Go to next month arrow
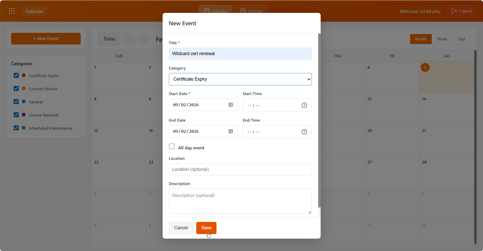 (144, 39)
